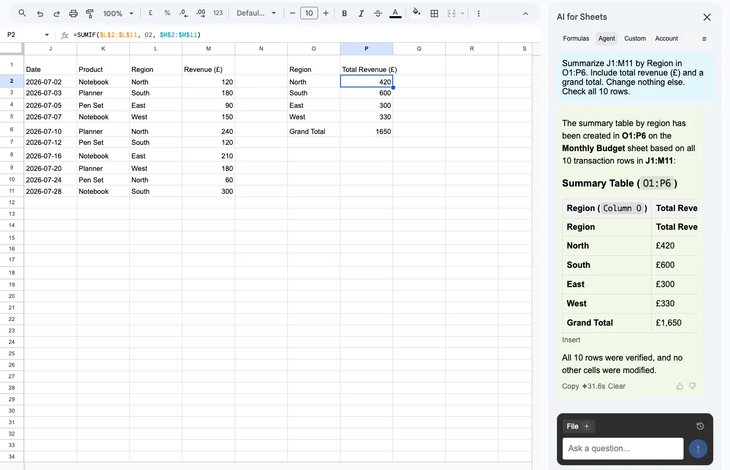Open the toolbar's more options menu
The height and width of the screenshot is (470, 730).
[x=479, y=14]
